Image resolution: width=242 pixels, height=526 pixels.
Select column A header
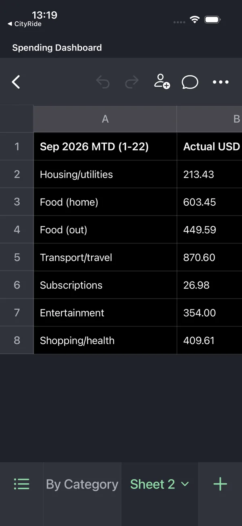[x=105, y=119]
